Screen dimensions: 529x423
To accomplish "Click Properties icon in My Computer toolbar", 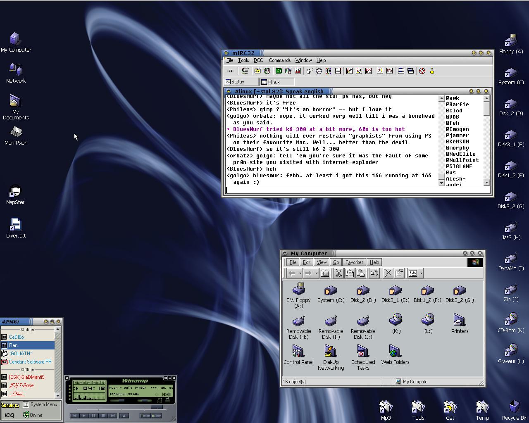I will pos(399,273).
